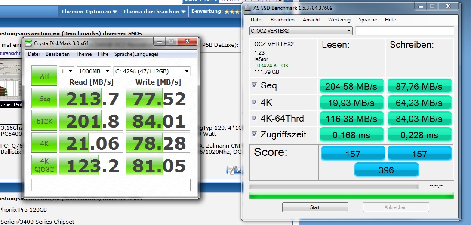
Task: Click the 111,79 GB capacity text
Action: coord(267,72)
